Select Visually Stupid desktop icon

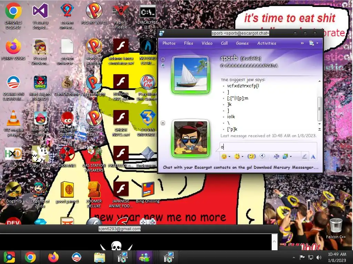(40, 16)
